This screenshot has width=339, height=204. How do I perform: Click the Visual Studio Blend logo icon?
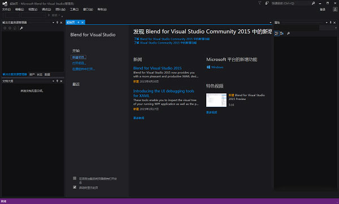click(5, 3)
